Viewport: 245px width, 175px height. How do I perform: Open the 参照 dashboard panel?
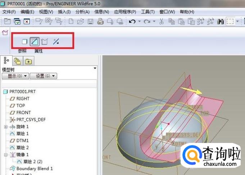coord(22,51)
